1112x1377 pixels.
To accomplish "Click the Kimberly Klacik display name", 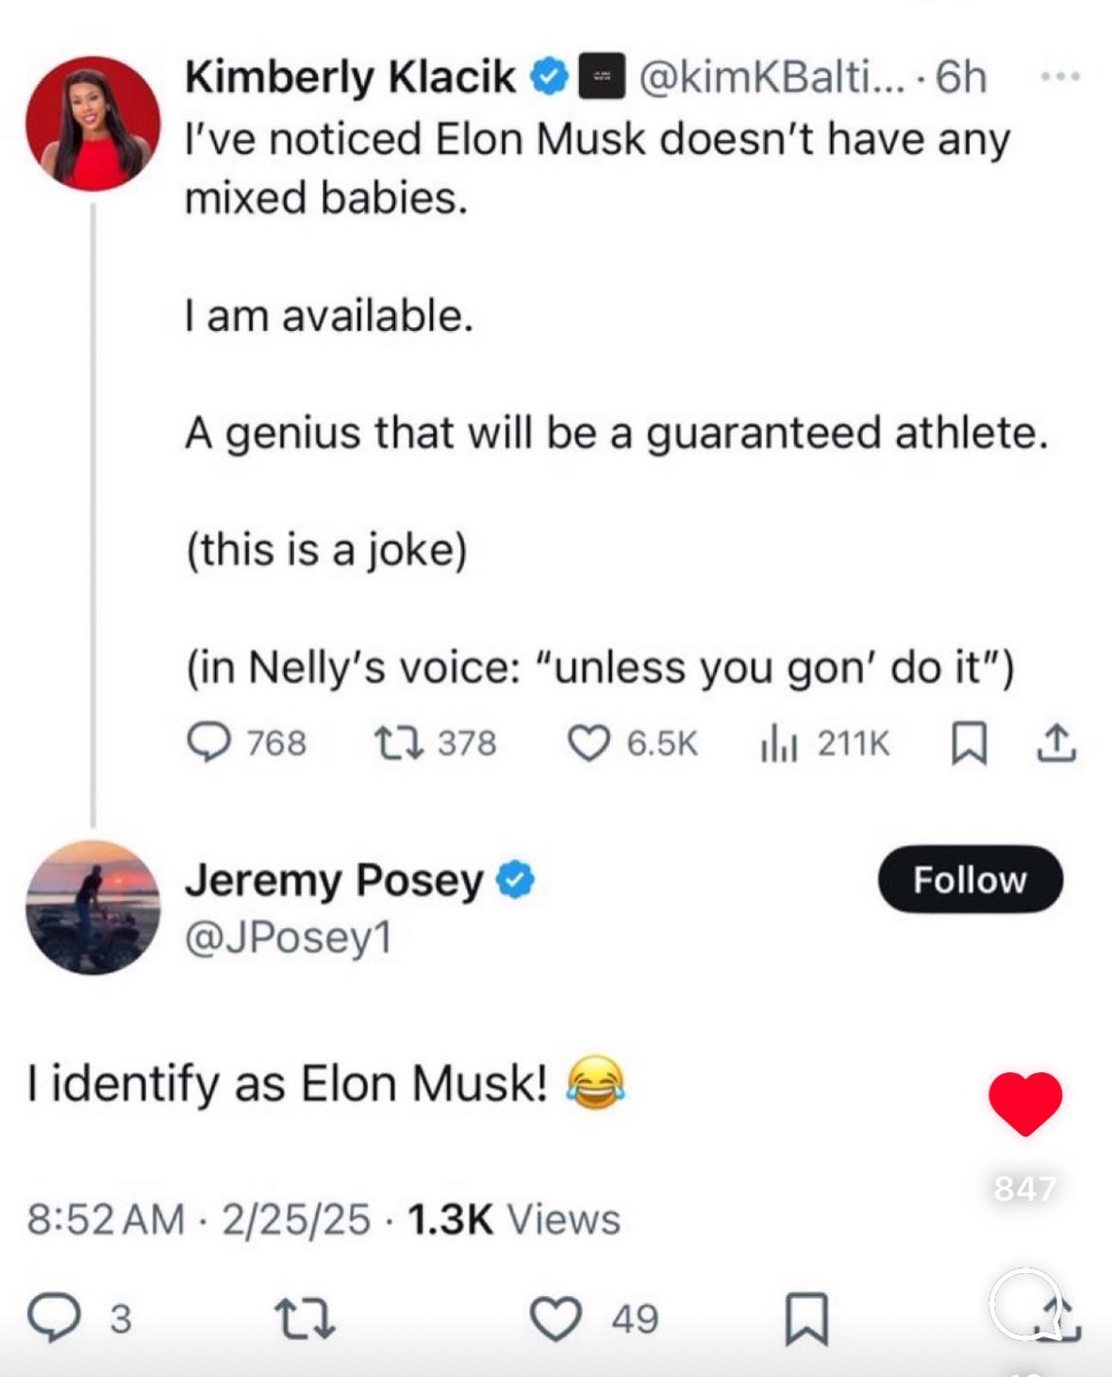I will tap(350, 77).
